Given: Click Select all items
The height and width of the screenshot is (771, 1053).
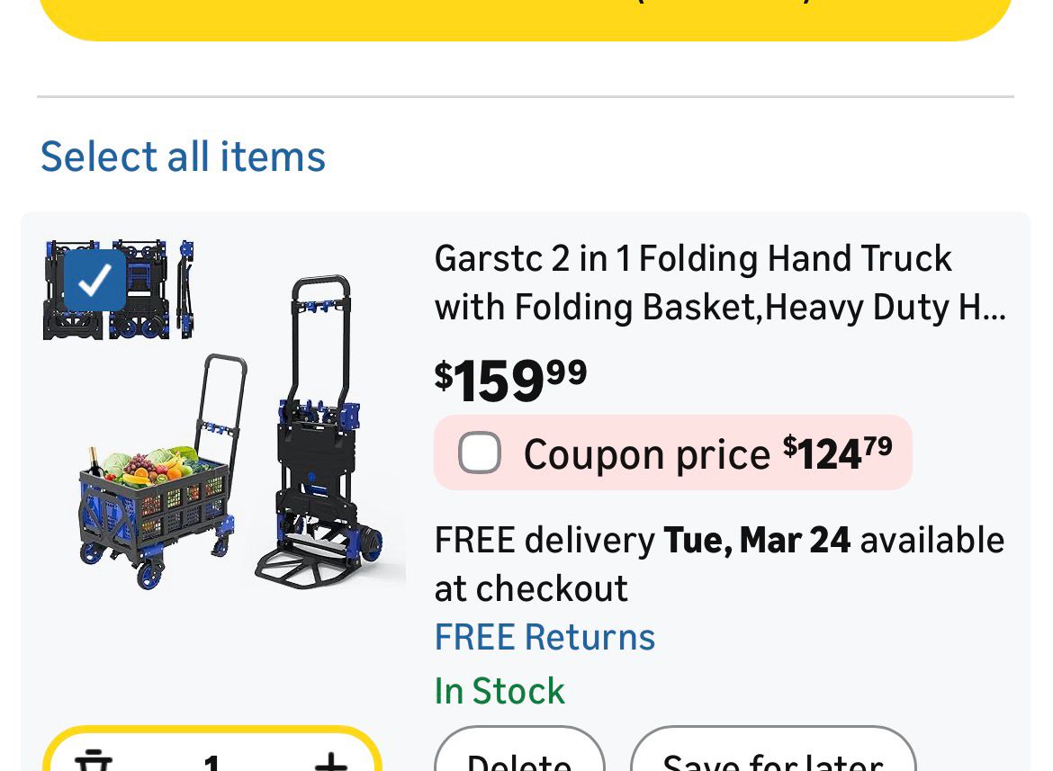Looking at the screenshot, I should [x=183, y=157].
